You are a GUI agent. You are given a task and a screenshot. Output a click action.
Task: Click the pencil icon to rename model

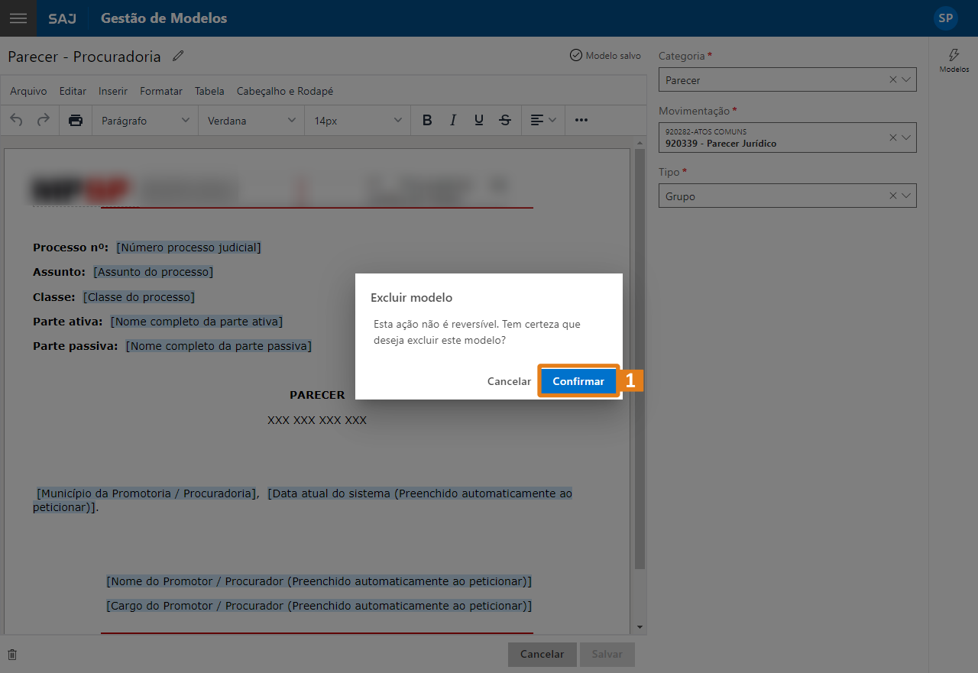point(178,56)
